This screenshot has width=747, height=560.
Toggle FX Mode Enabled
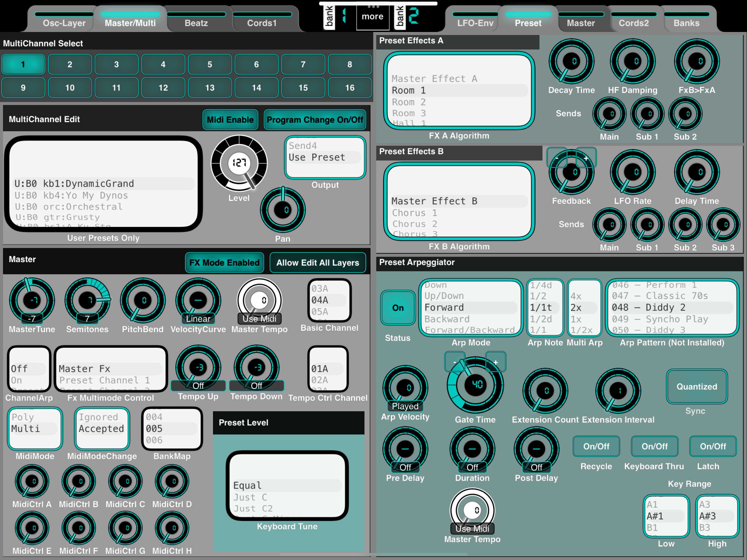point(224,262)
